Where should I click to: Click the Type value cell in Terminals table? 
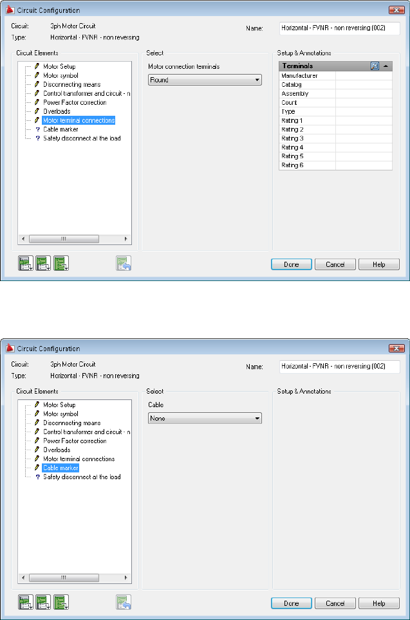364,111
